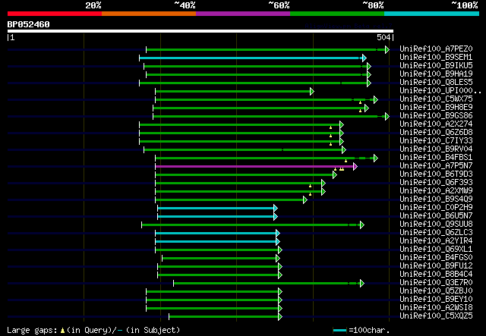Select the UniRef100_B9FU12 label
The height and width of the screenshot is (336, 486).
(x=436, y=266)
